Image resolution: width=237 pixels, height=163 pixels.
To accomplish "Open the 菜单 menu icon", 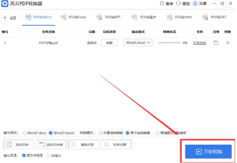I will (195, 3).
